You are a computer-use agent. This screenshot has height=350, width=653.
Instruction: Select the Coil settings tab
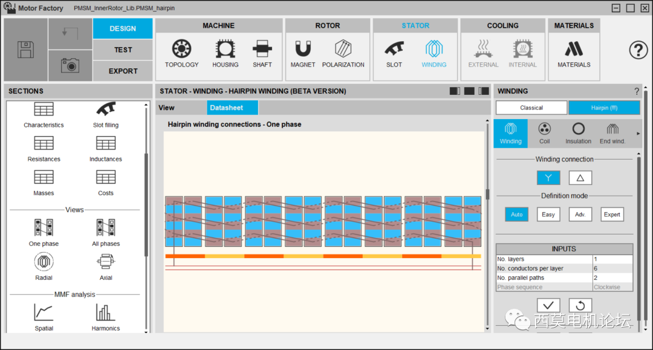click(x=544, y=133)
